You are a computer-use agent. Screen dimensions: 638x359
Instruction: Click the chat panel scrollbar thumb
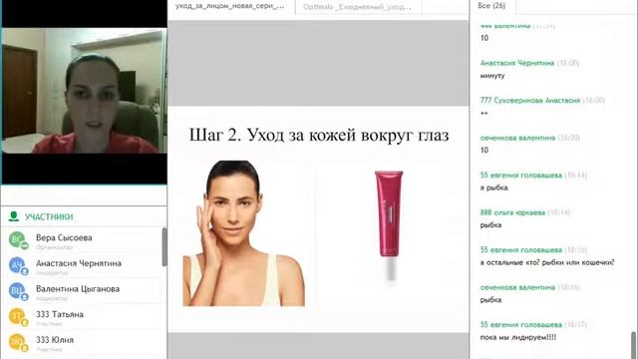(634, 345)
